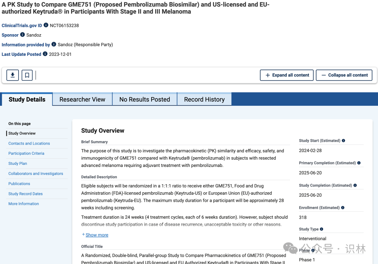Go to Contacts and Locations section
This screenshot has width=378, height=264.
coord(29,144)
